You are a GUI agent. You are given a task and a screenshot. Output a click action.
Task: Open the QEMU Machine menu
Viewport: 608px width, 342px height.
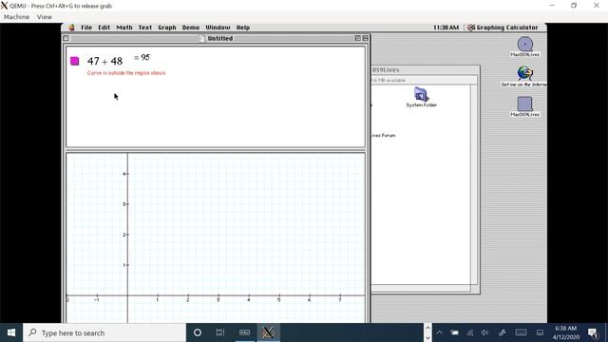(17, 17)
